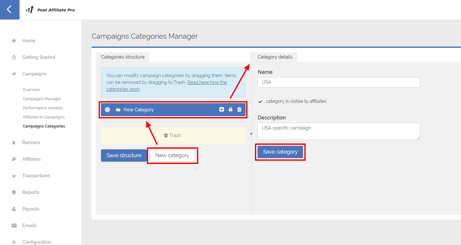This screenshot has height=245, width=461.
Task: Click the Save category button
Action: [280, 152]
